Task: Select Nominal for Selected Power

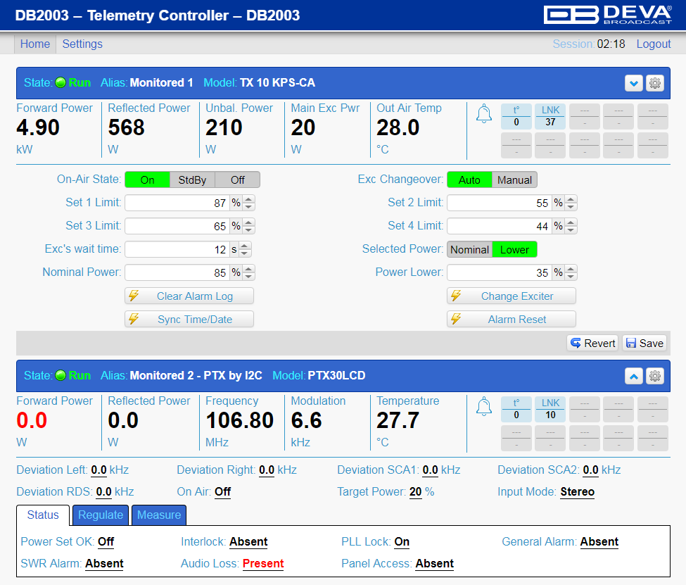Action: coord(469,250)
